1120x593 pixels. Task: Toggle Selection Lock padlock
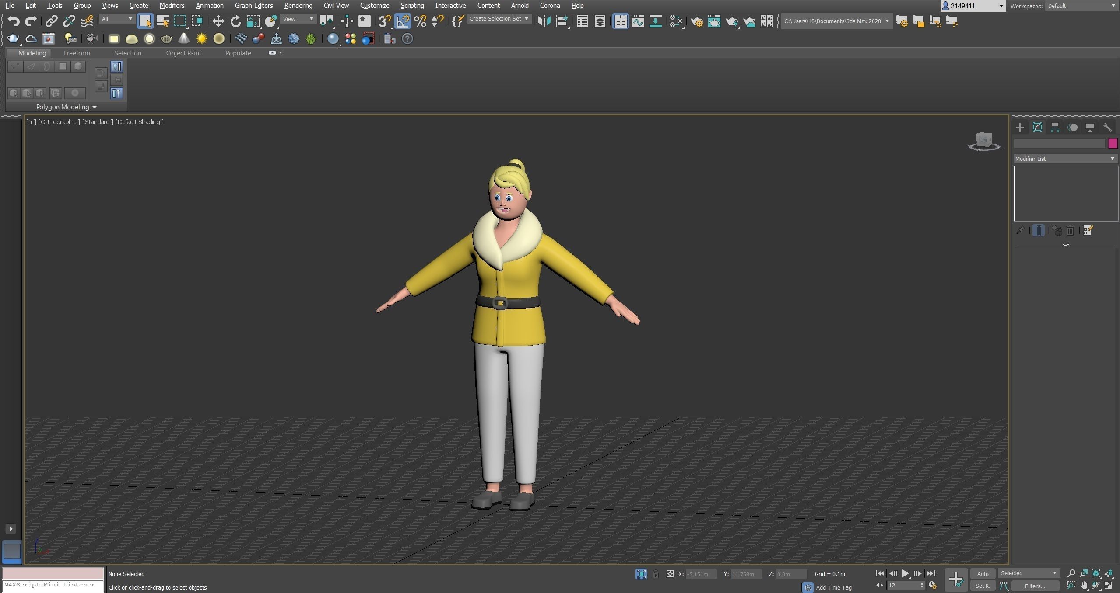click(x=655, y=574)
